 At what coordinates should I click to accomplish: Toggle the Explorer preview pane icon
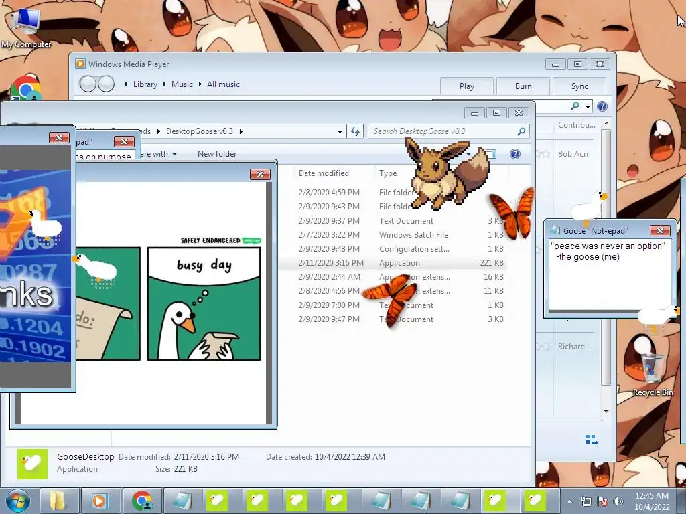pyautogui.click(x=491, y=154)
